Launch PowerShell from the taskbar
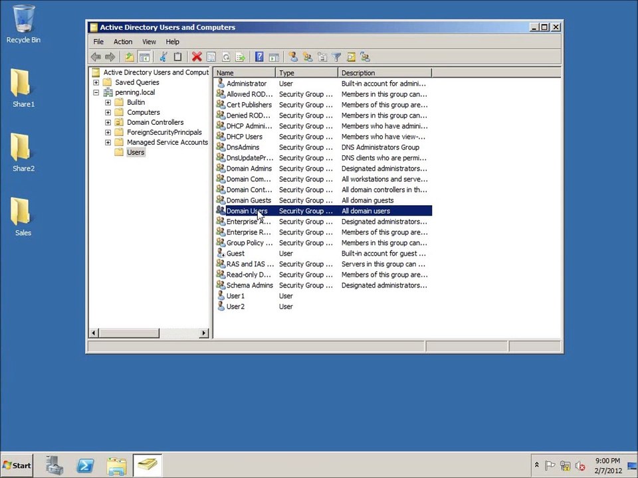Screen dimensions: 638x478 [x=86, y=465]
